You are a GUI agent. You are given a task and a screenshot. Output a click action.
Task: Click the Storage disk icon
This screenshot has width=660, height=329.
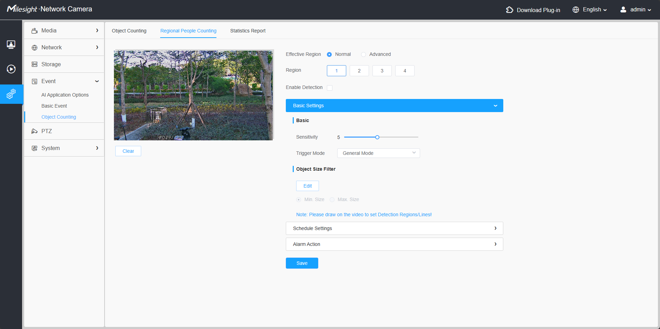35,64
